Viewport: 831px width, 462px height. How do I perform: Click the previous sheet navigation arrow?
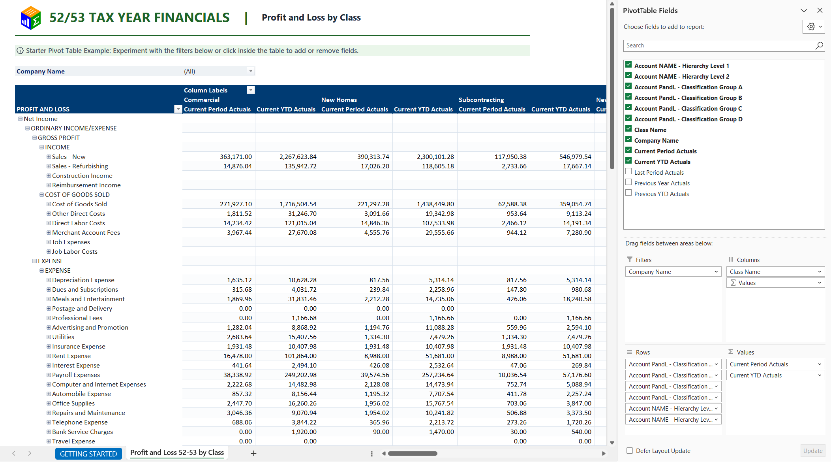14,453
